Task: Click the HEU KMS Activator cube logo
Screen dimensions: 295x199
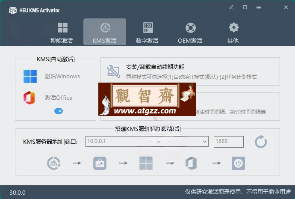Action: pos(13,10)
